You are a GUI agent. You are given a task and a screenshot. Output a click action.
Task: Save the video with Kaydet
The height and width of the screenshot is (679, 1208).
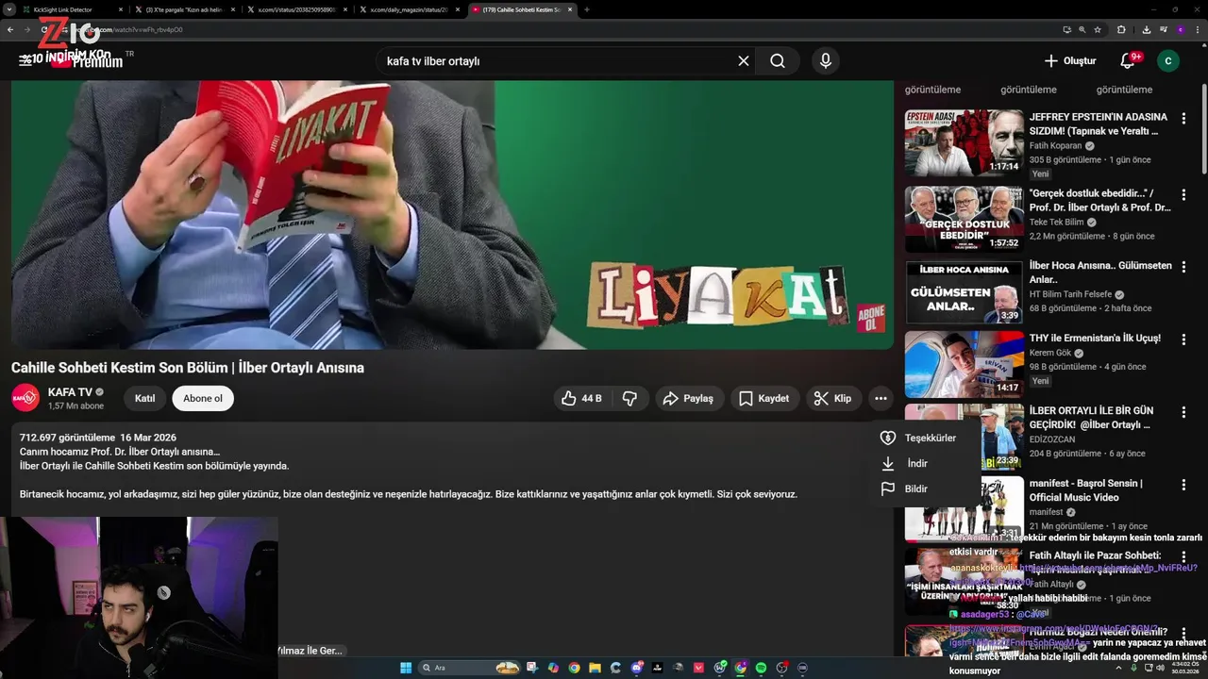click(764, 398)
